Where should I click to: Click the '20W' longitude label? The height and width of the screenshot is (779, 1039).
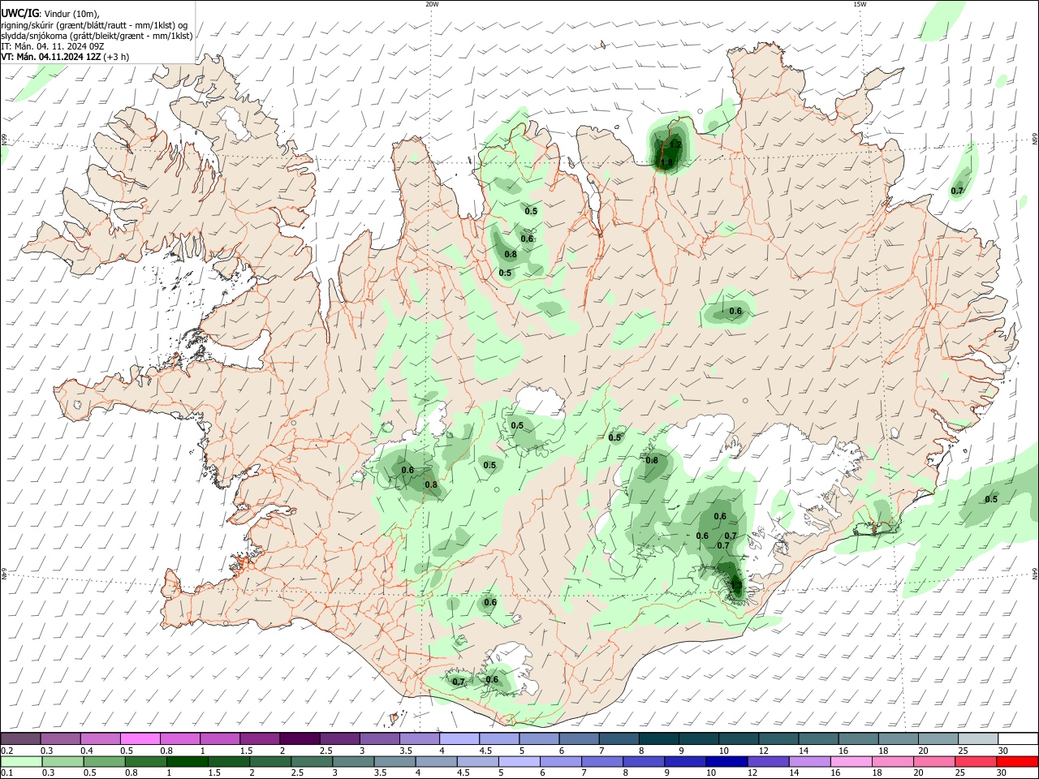[x=432, y=4]
